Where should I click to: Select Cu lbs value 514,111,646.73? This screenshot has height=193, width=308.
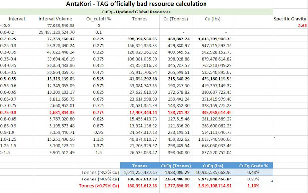click(x=217, y=132)
